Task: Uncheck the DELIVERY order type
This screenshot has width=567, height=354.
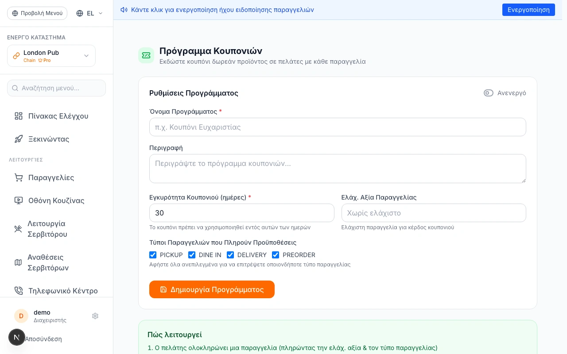Action: click(x=230, y=255)
